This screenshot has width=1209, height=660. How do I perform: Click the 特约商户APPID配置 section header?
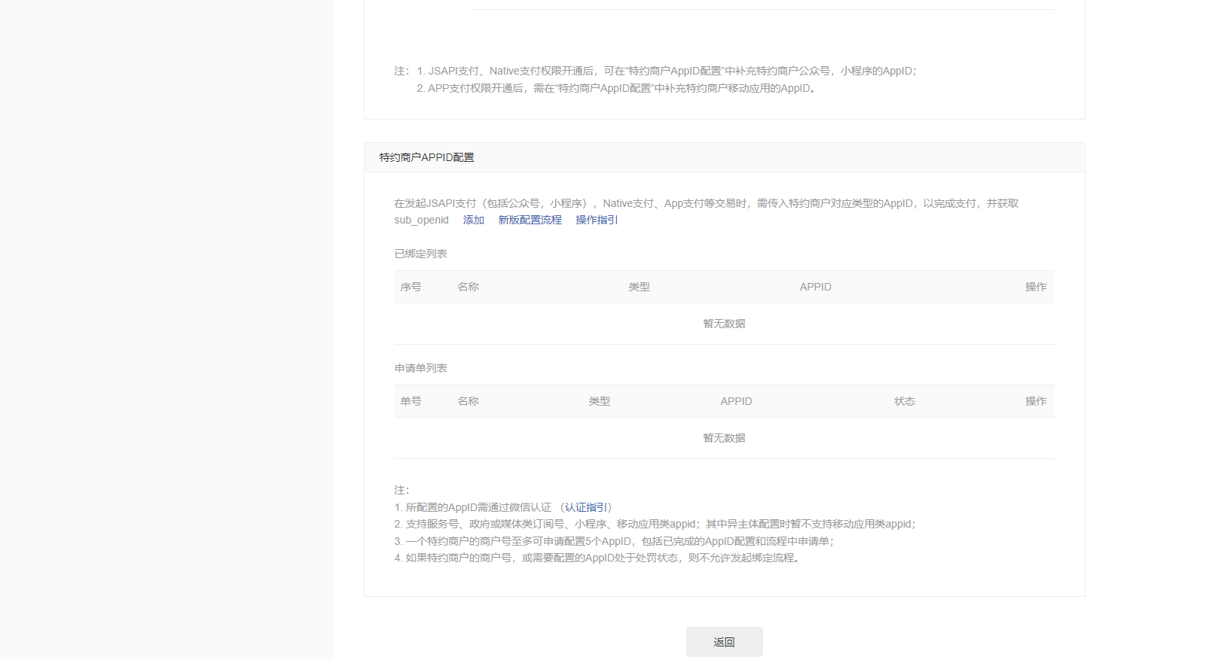click(426, 157)
